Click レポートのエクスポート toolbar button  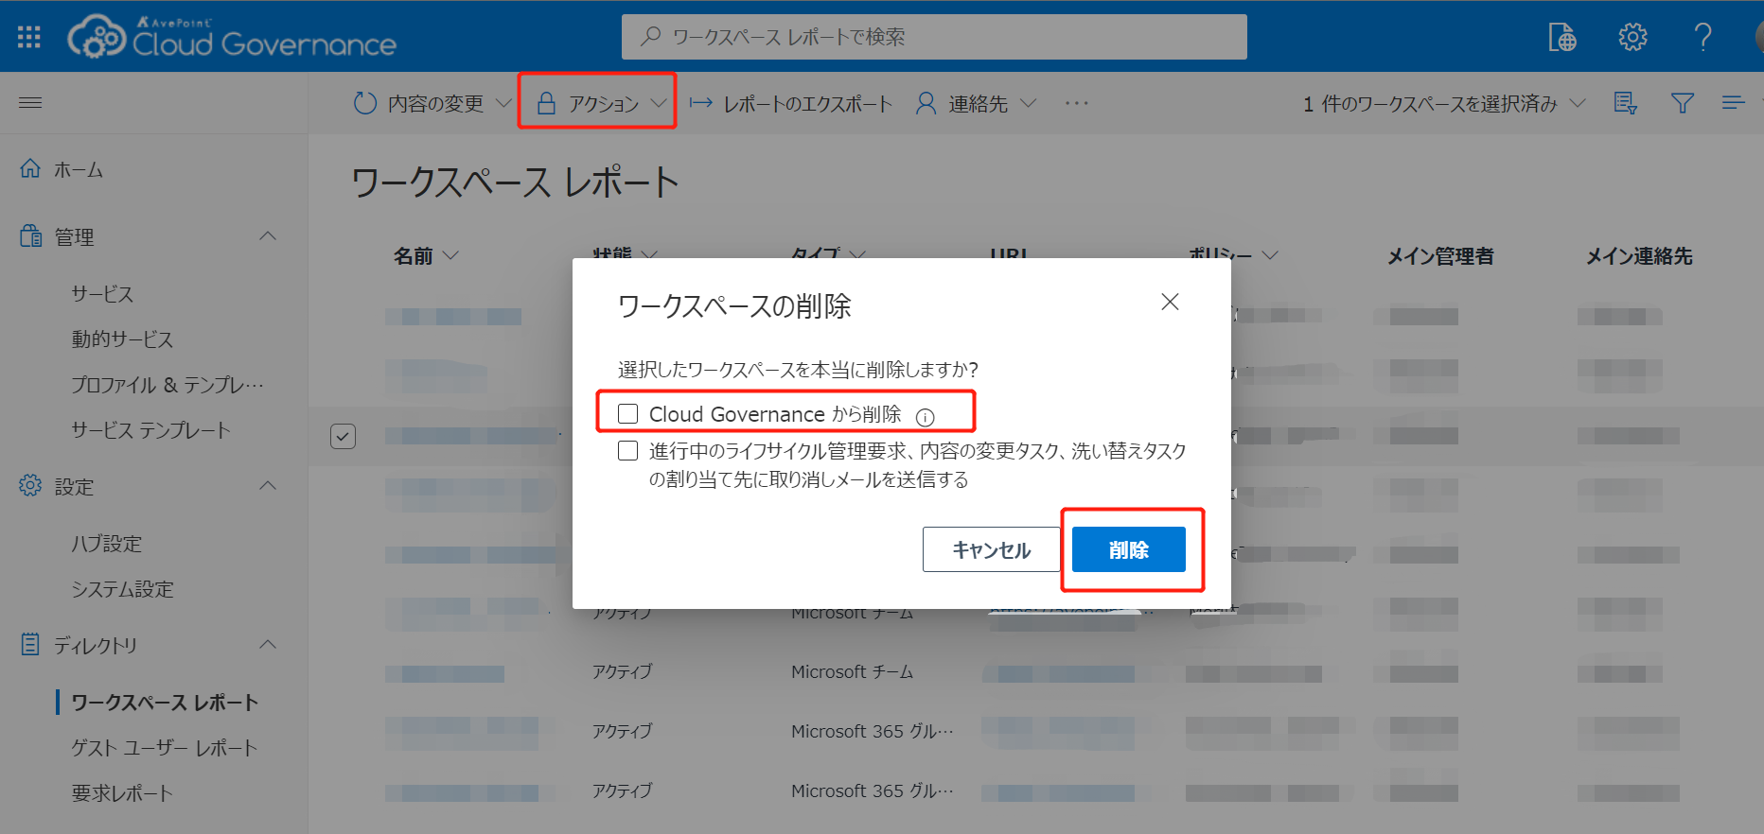[x=791, y=103]
